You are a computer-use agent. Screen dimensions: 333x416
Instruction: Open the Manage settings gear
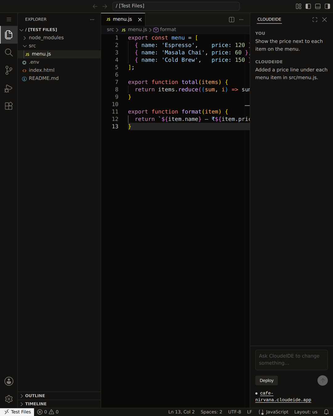(x=9, y=399)
